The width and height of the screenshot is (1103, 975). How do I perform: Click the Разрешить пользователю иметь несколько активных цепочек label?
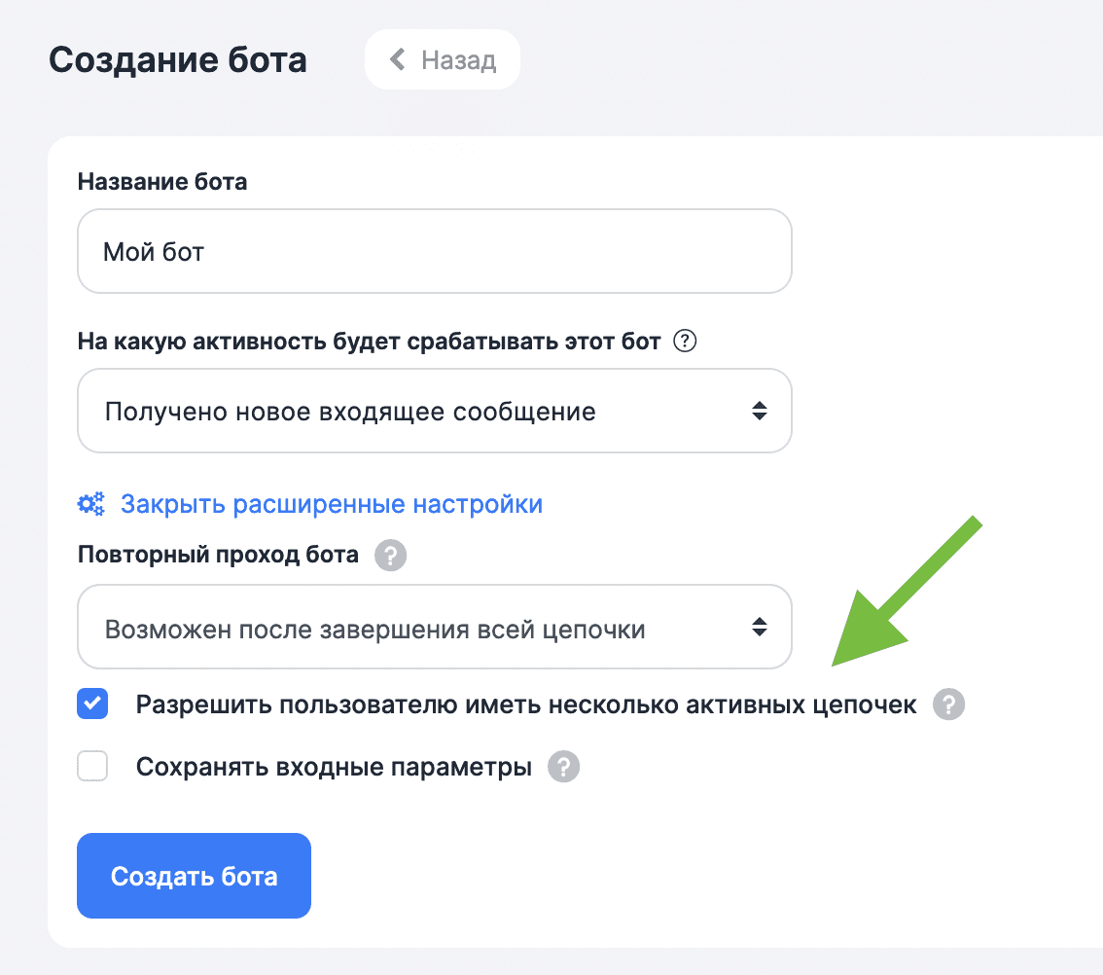(525, 704)
